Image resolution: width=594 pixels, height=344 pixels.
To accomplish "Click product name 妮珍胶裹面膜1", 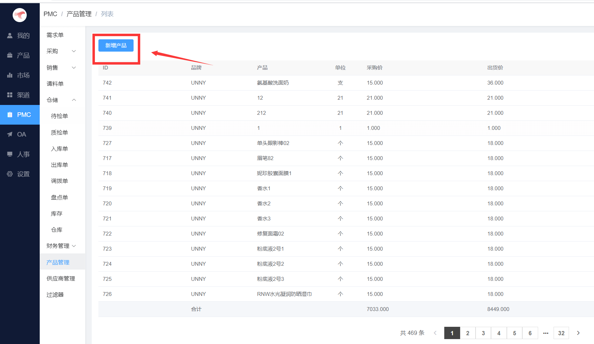I will click(274, 173).
